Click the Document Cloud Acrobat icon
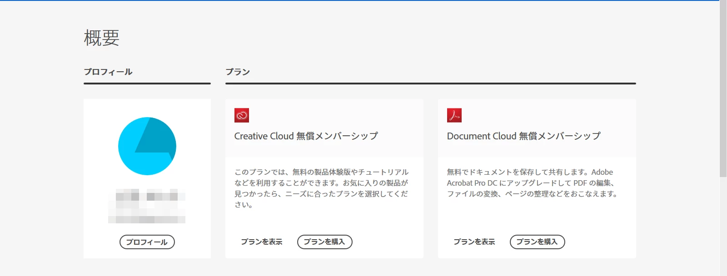Image resolution: width=727 pixels, height=276 pixels. pos(454,115)
